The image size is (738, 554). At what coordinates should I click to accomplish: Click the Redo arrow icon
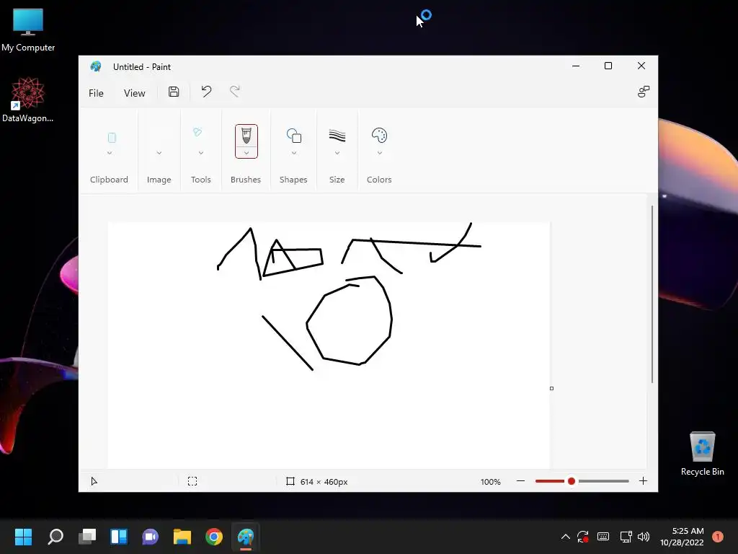pyautogui.click(x=234, y=92)
